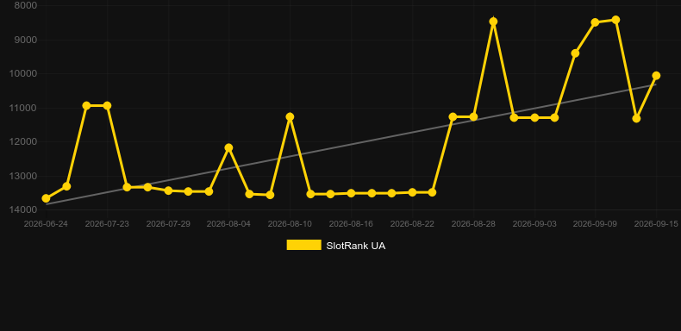
Task: Click the 2026-07-23 x-axis date label
Action: 107,224
